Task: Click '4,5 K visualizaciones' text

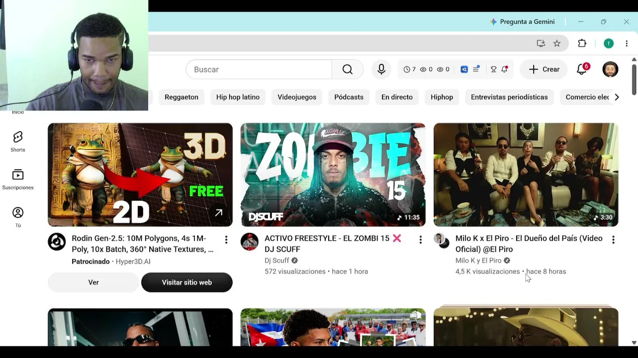Action: coord(488,271)
